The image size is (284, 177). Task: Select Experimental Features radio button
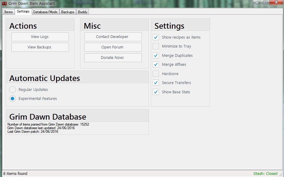13,99
